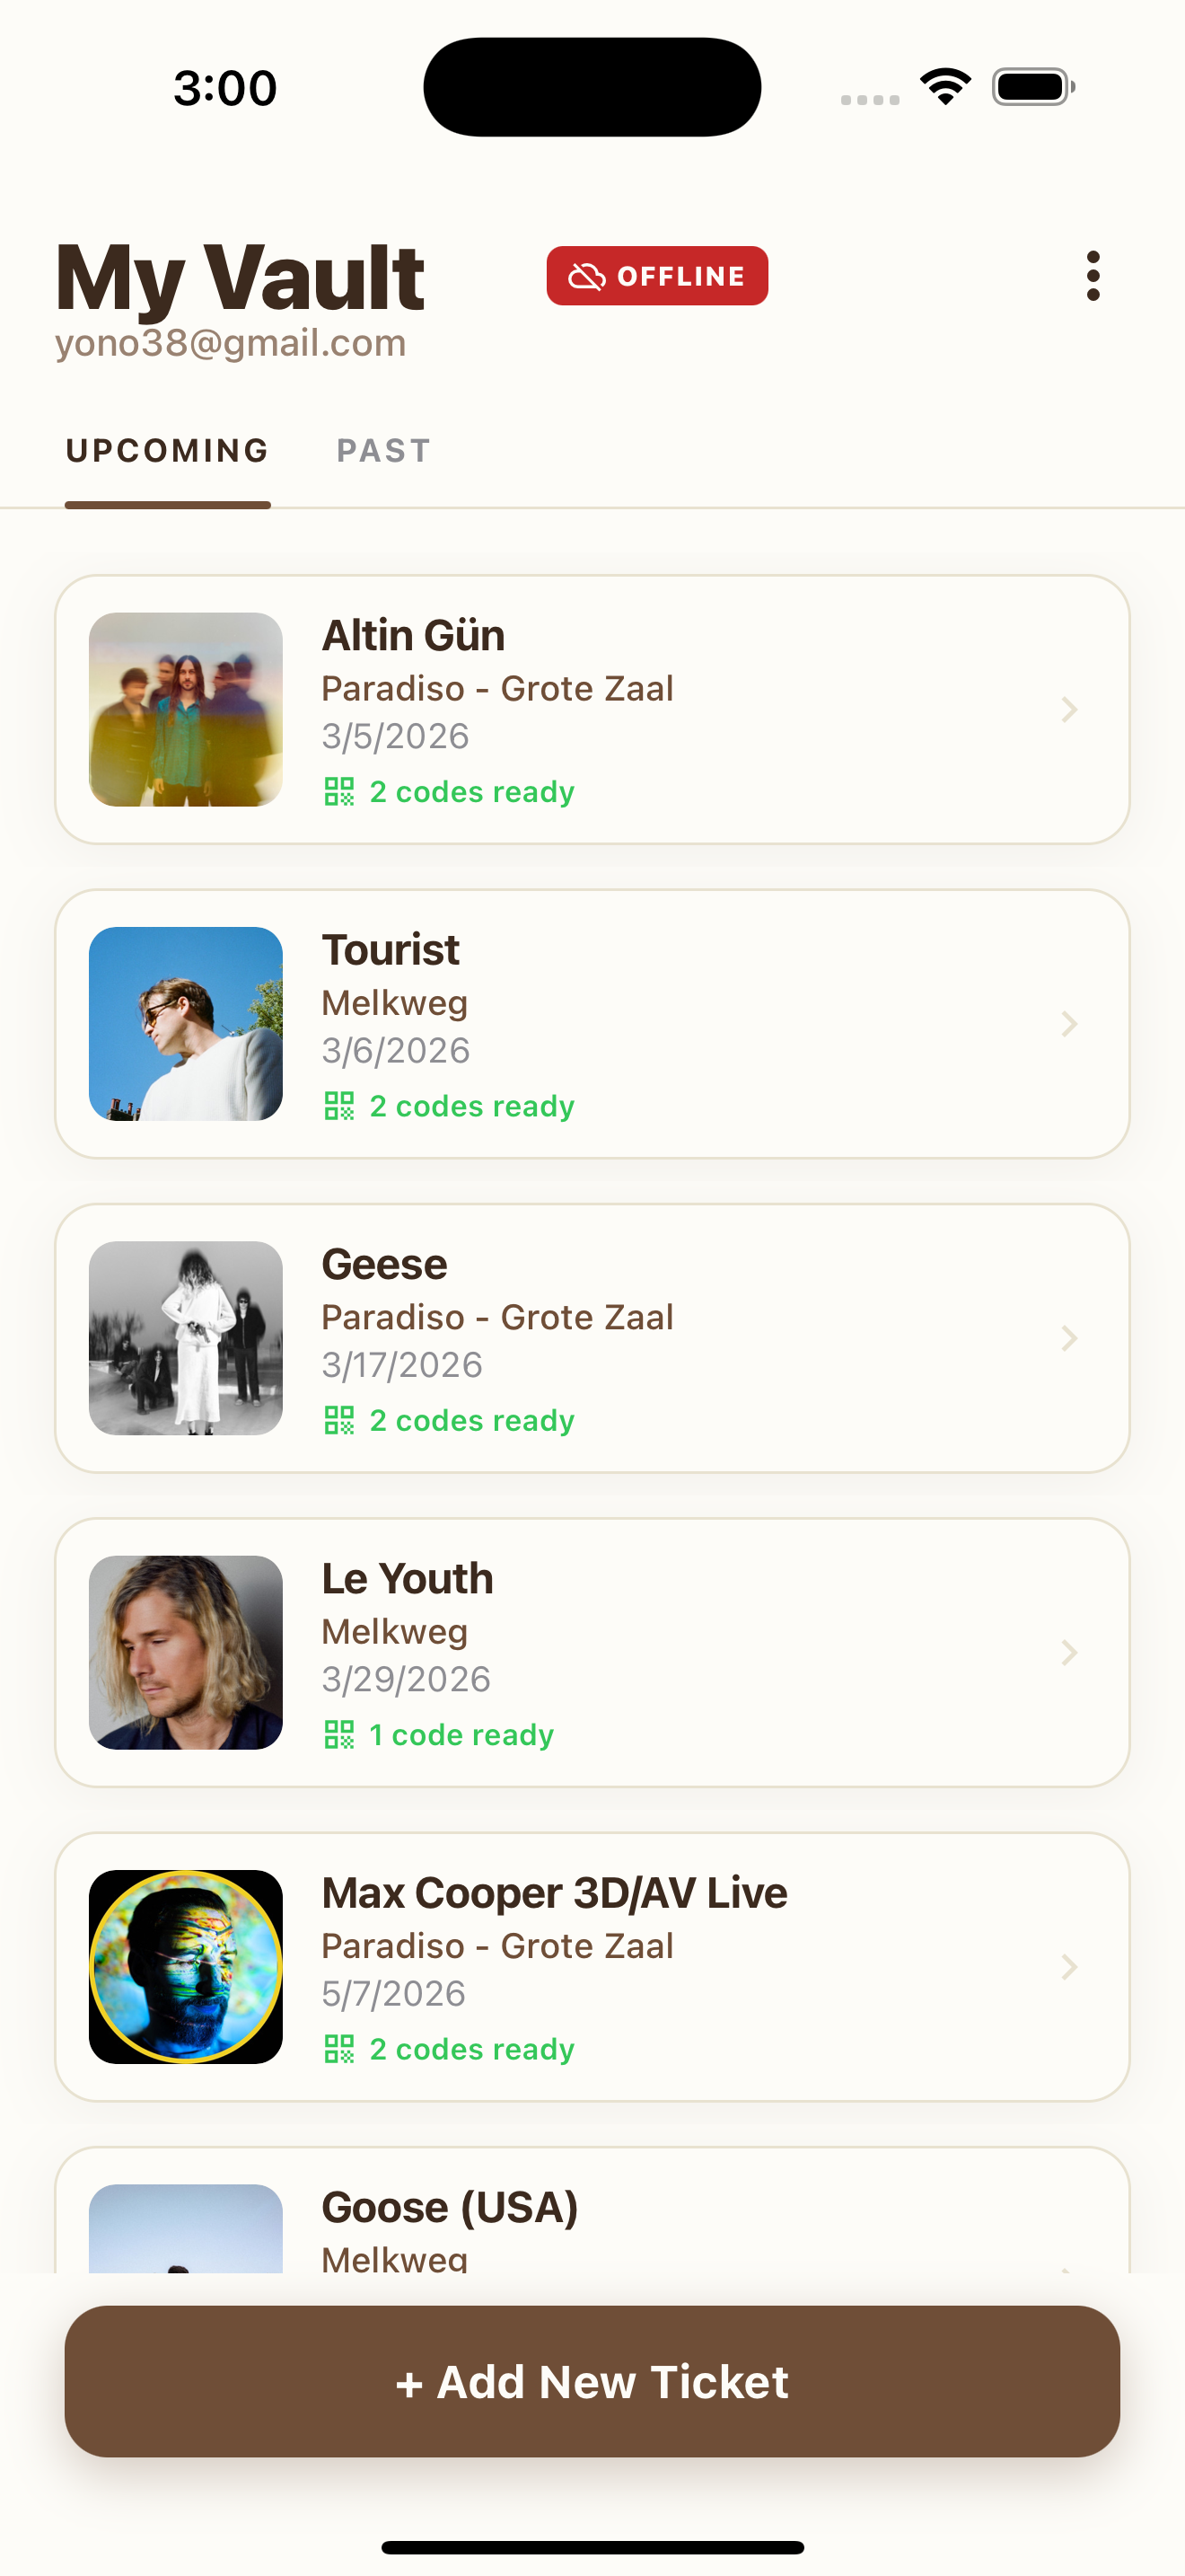Tap the red Offline cloud status badge

656,276
